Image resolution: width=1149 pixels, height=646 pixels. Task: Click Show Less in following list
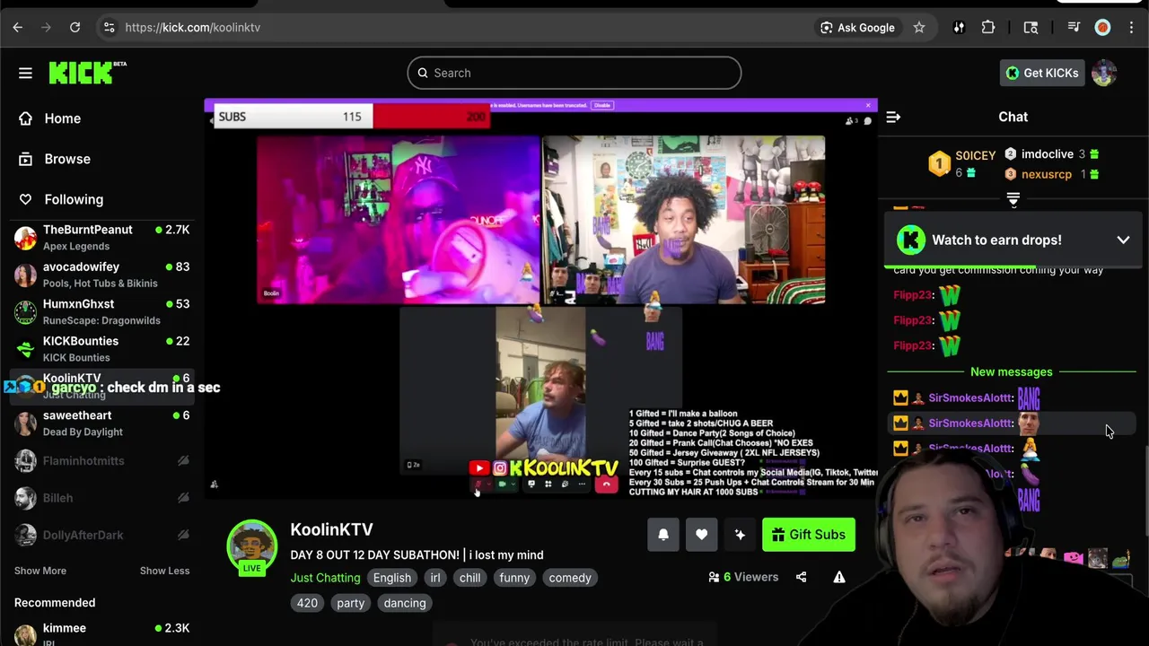[x=164, y=571]
